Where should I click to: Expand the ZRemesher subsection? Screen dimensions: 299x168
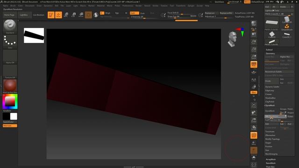[x=270, y=135]
